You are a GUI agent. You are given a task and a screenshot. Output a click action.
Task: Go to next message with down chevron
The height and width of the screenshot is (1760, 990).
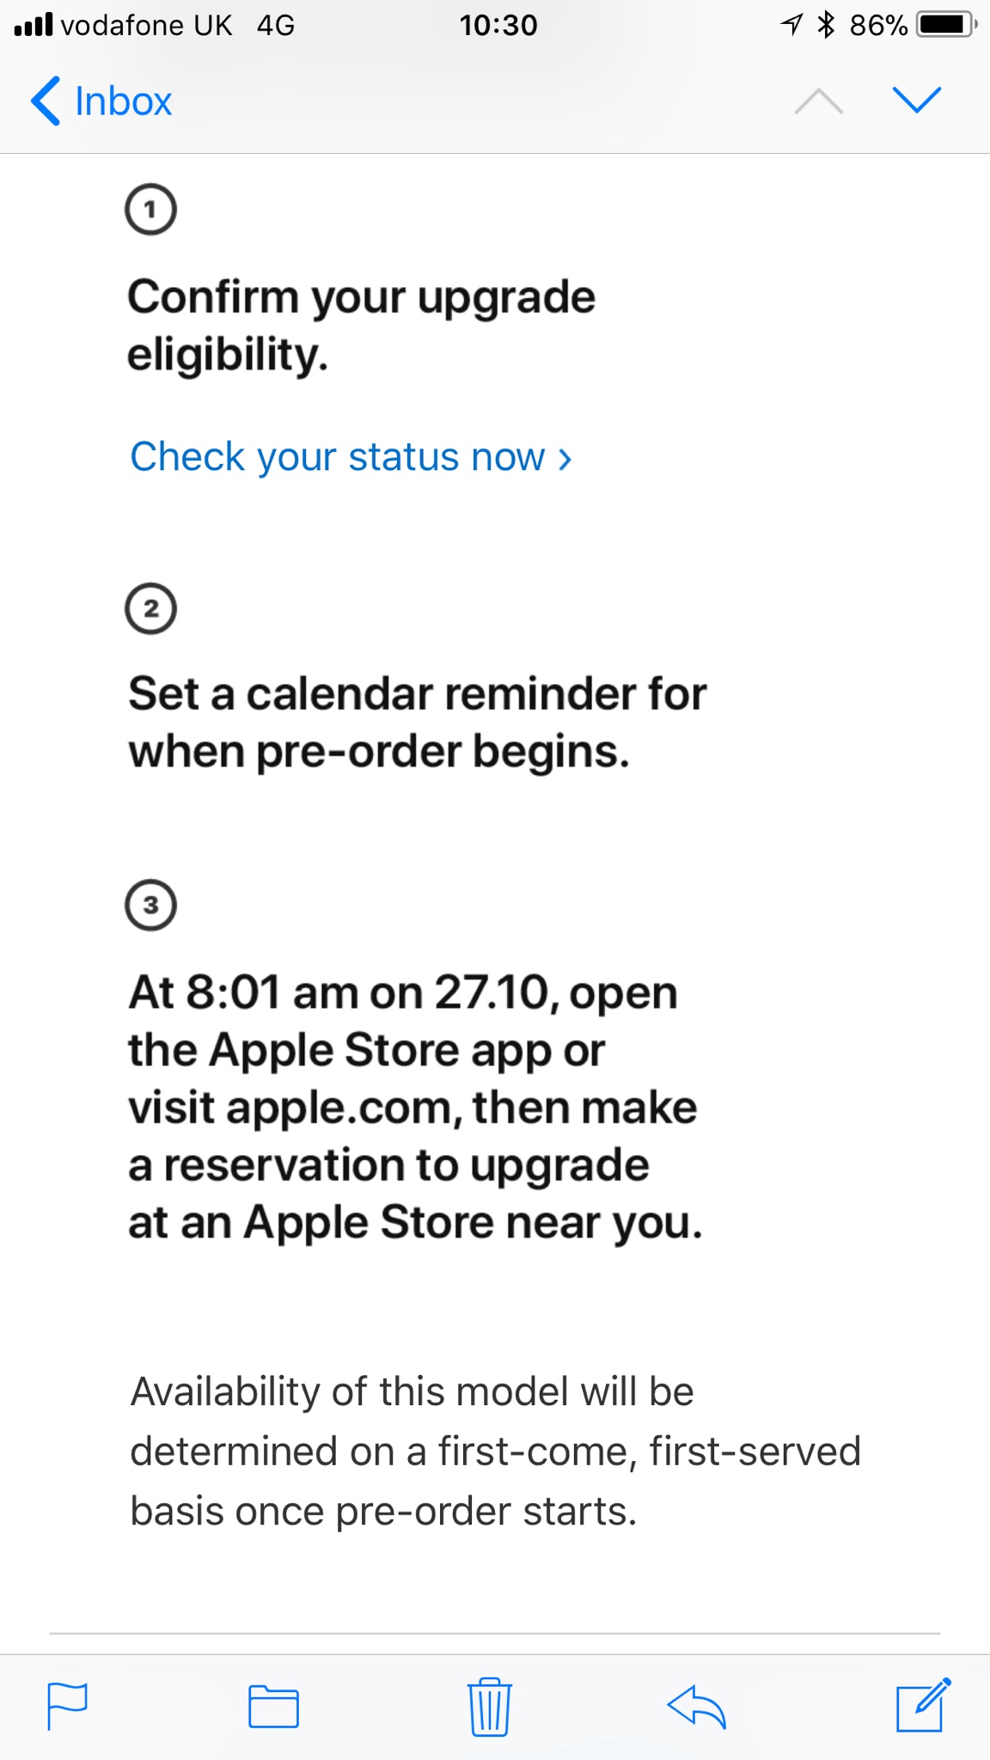click(917, 101)
